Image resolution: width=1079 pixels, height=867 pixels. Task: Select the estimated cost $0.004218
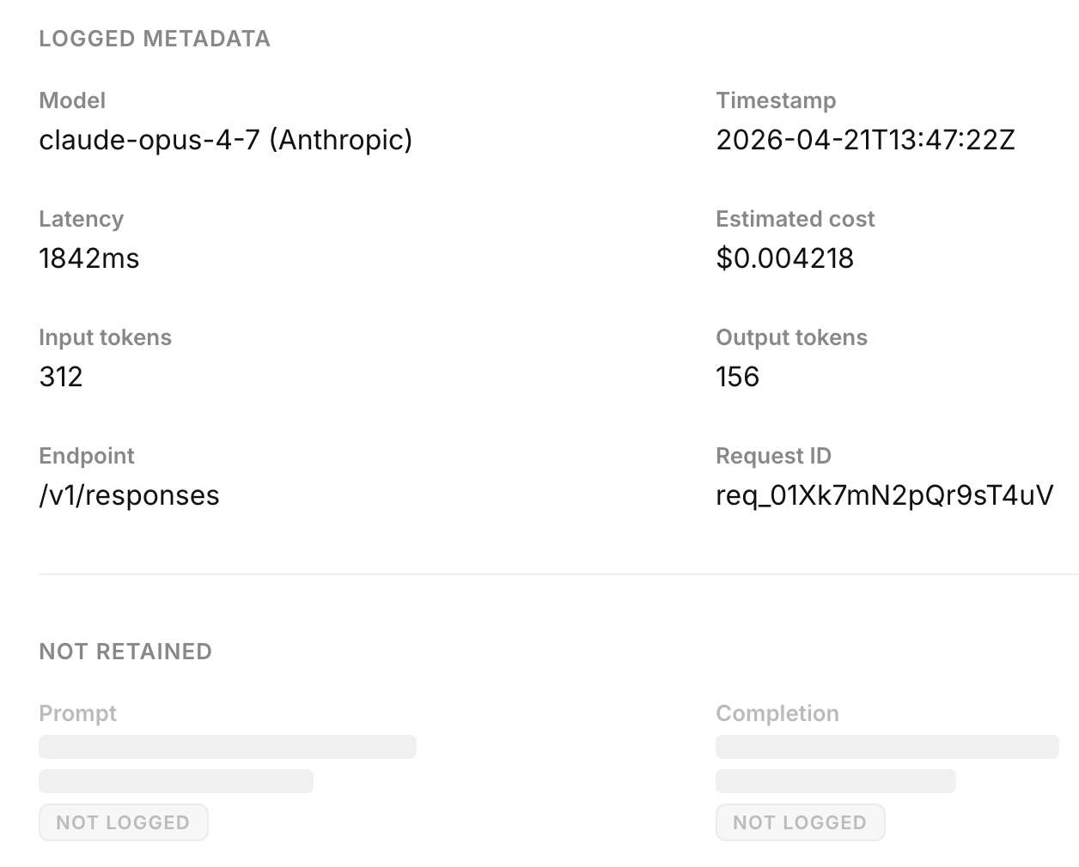[x=784, y=258]
